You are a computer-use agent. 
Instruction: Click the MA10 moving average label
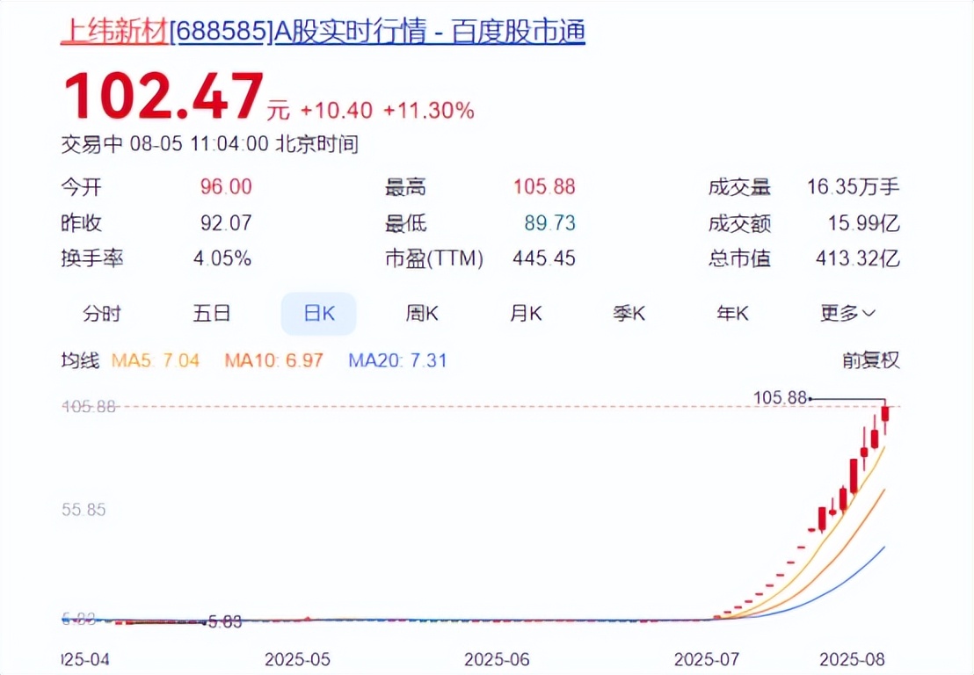pos(274,360)
